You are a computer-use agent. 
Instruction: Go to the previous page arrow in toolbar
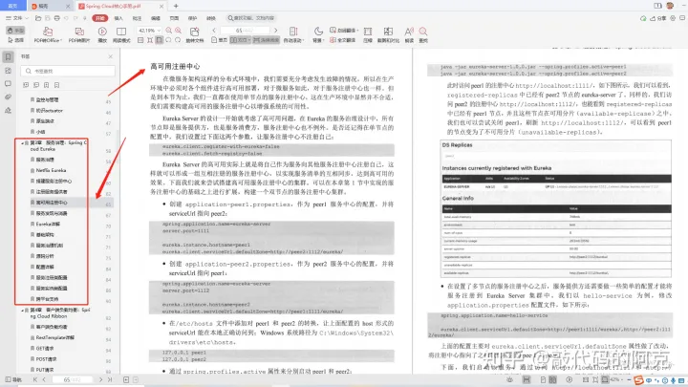point(214,31)
